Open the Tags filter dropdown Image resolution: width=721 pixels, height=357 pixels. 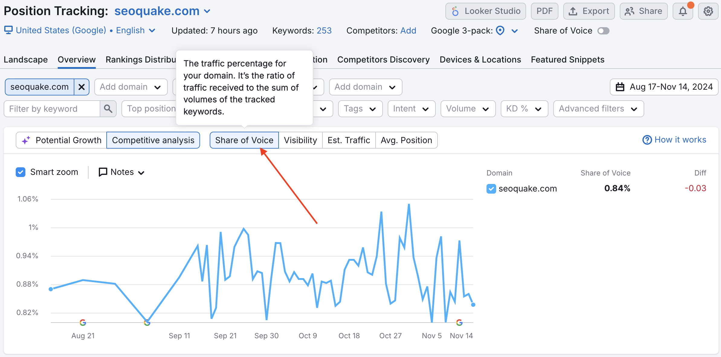tap(360, 109)
